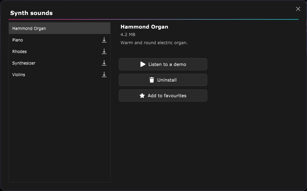Add Hammond Organ to favourites
This screenshot has width=307, height=191.
(x=163, y=95)
